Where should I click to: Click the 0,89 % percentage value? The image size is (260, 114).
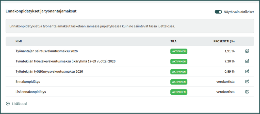[x=229, y=71]
